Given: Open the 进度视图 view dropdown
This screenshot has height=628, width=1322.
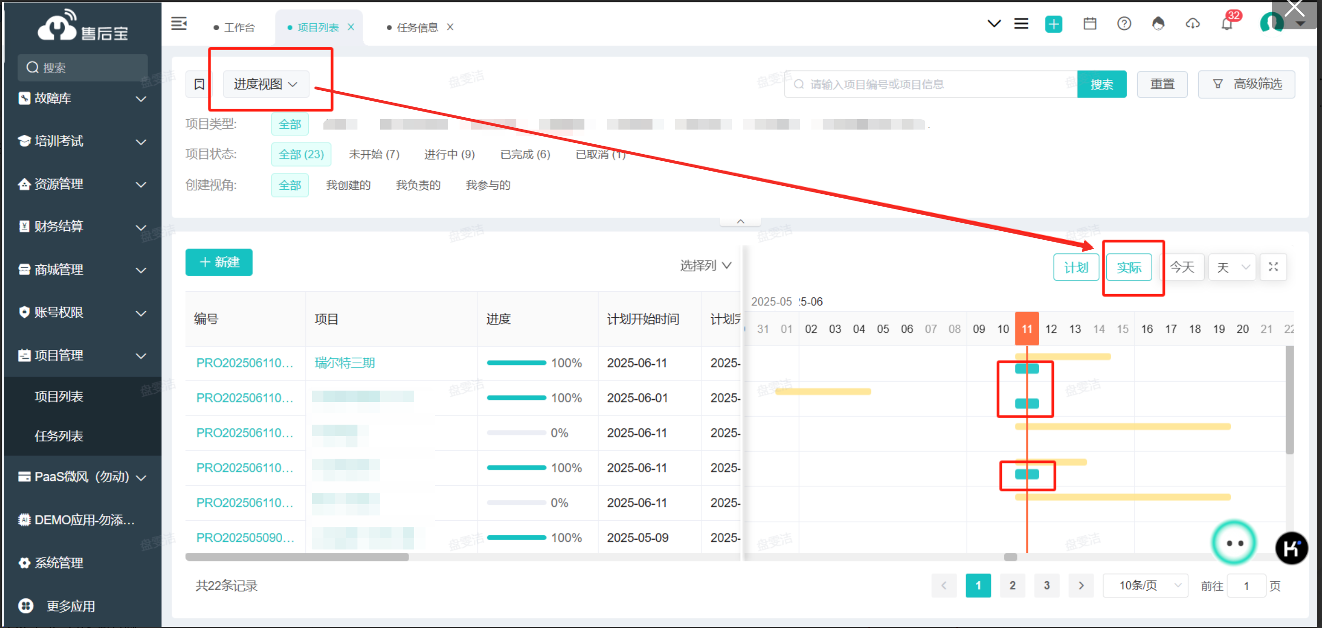Looking at the screenshot, I should click(x=266, y=84).
